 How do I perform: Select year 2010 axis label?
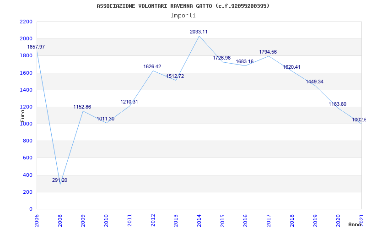[x=106, y=221]
